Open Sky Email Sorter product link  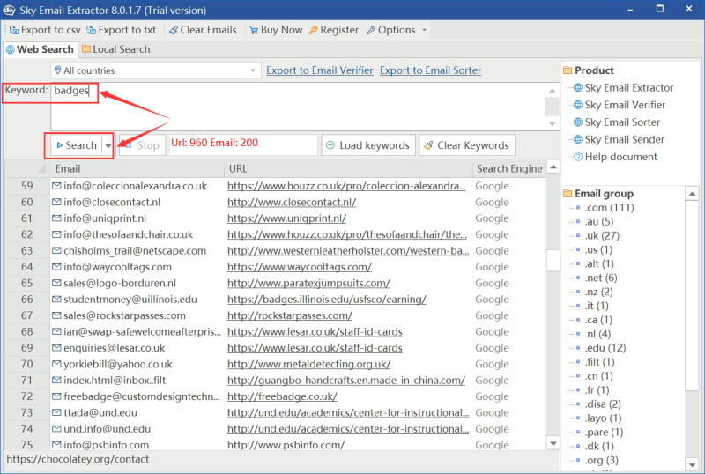pyautogui.click(x=622, y=122)
